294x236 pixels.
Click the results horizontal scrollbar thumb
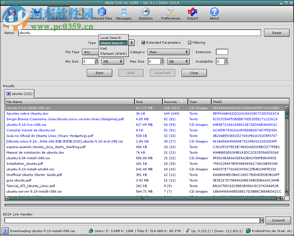click(142, 198)
